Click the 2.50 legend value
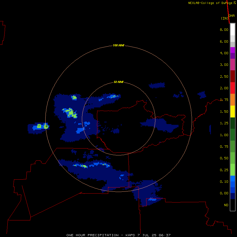 pyautogui.click(x=224, y=76)
